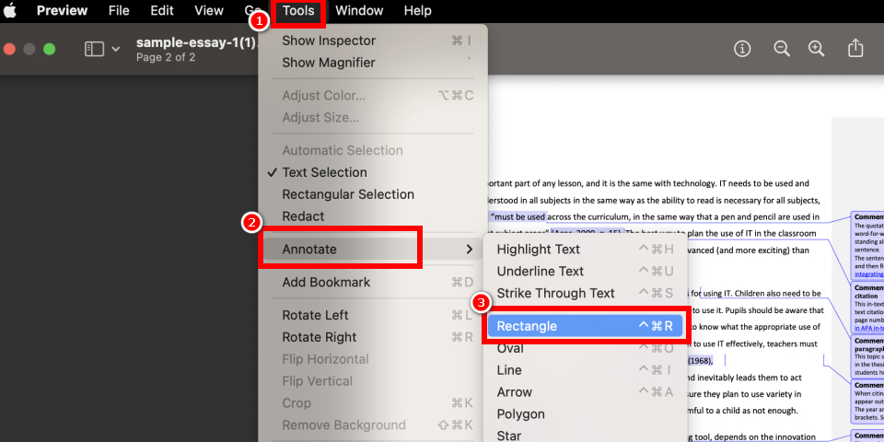Choose Rotate Left from Tools menu
This screenshot has height=442, width=884.
[x=315, y=315]
